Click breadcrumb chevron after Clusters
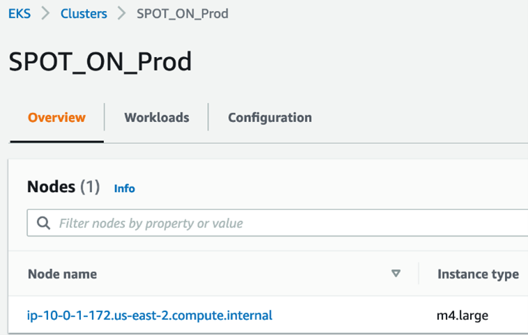This screenshot has height=335, width=528. [x=121, y=13]
